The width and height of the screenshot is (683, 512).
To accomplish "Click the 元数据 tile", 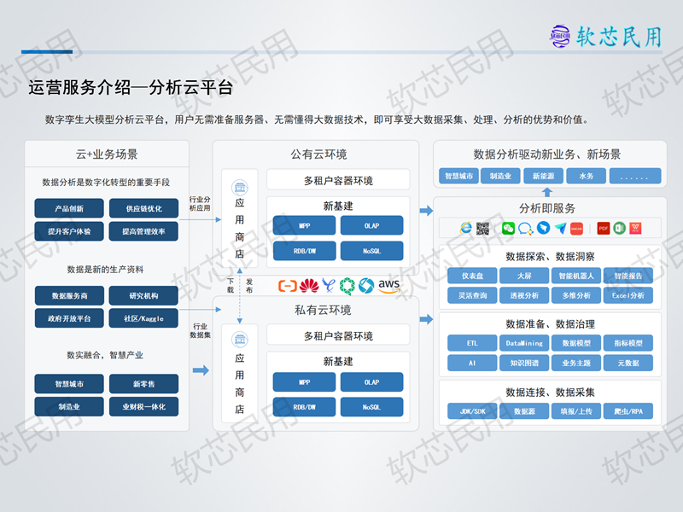I will [x=628, y=363].
